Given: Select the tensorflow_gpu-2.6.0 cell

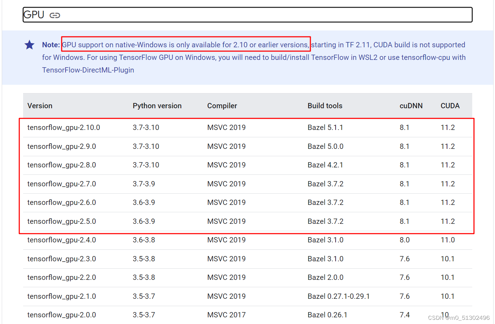Looking at the screenshot, I should (62, 202).
